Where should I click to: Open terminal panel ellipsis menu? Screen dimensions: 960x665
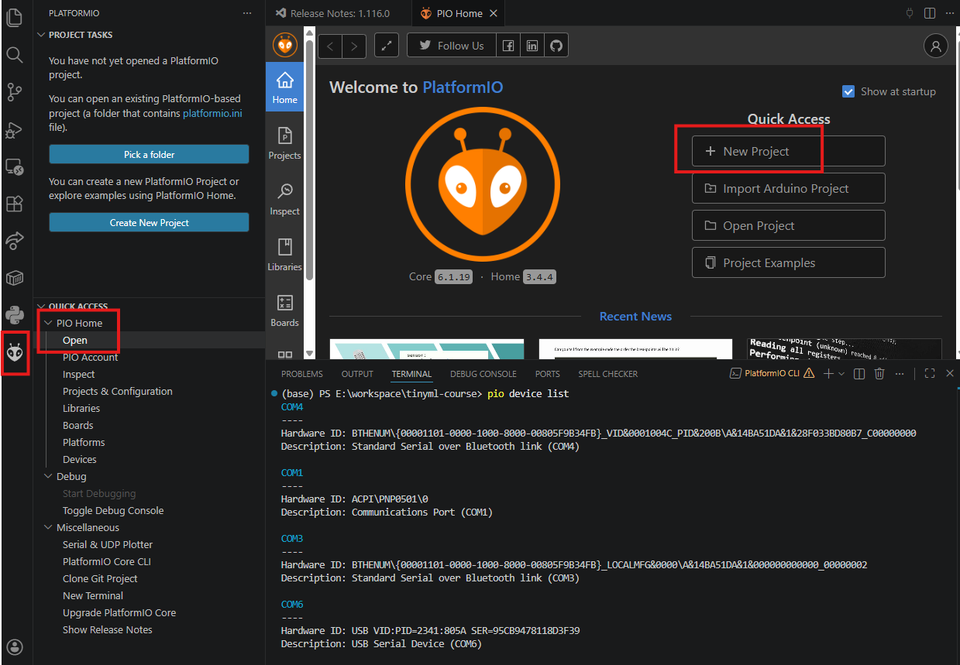(900, 373)
